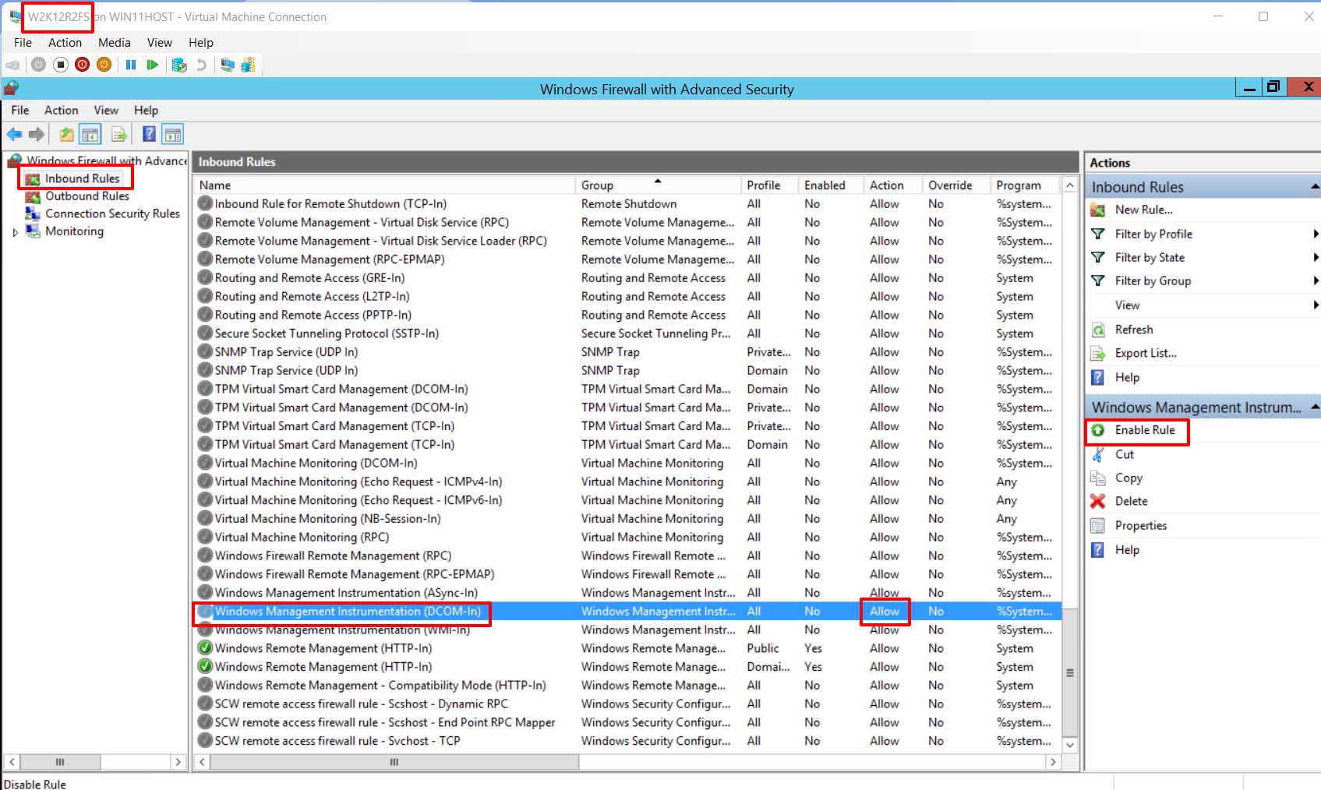The image size is (1321, 790).
Task: Sort the rules by the Program column header
Action: point(1026,185)
